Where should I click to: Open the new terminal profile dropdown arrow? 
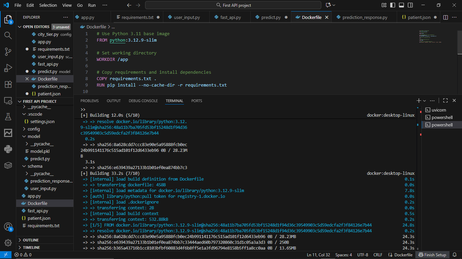[424, 100]
